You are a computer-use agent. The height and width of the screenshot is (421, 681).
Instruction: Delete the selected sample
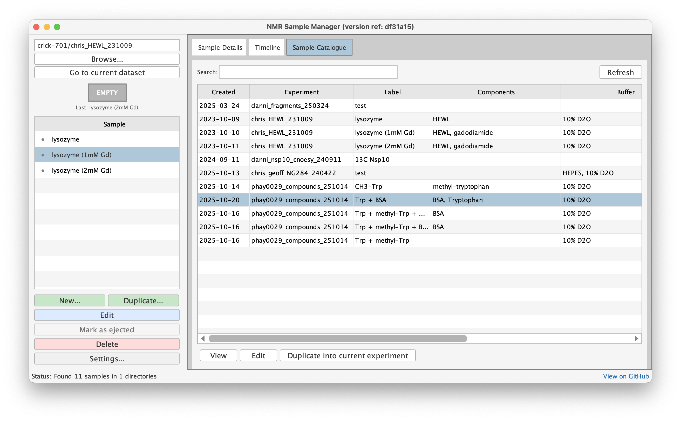click(107, 344)
